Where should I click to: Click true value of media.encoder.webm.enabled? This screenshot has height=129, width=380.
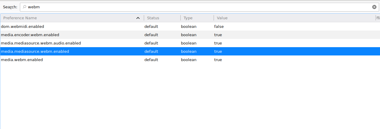coord(218,35)
